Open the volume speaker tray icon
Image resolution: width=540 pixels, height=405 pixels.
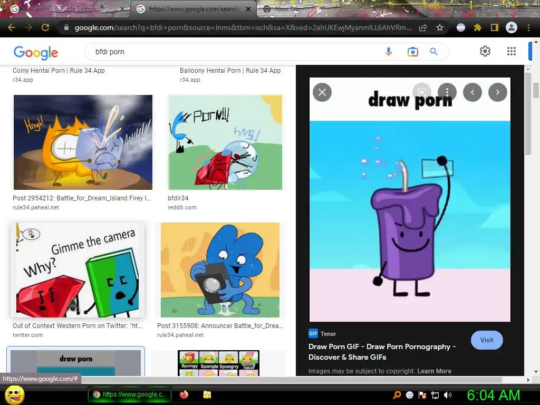tap(448, 395)
